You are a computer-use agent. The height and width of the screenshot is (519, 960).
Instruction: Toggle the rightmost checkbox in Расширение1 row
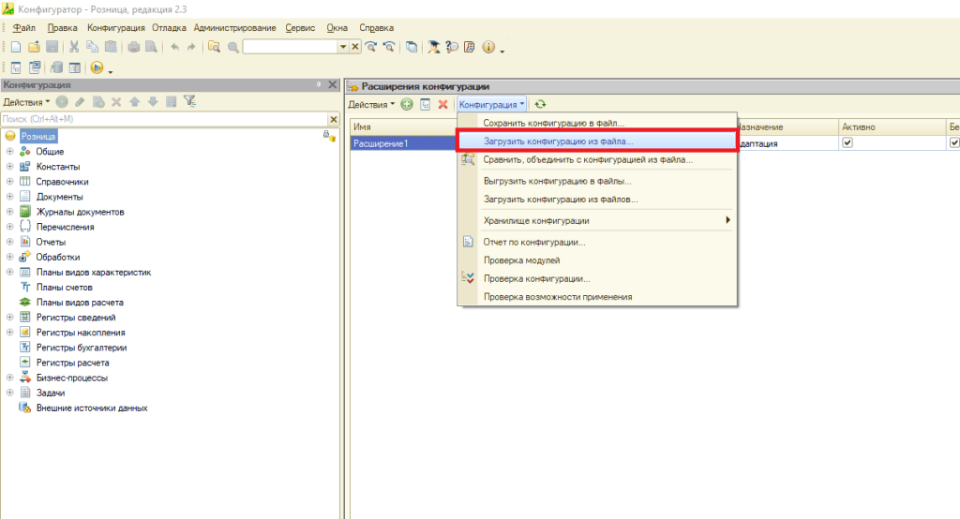pos(954,143)
